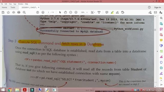Expand the left navigation pane arrow

[1, 51]
